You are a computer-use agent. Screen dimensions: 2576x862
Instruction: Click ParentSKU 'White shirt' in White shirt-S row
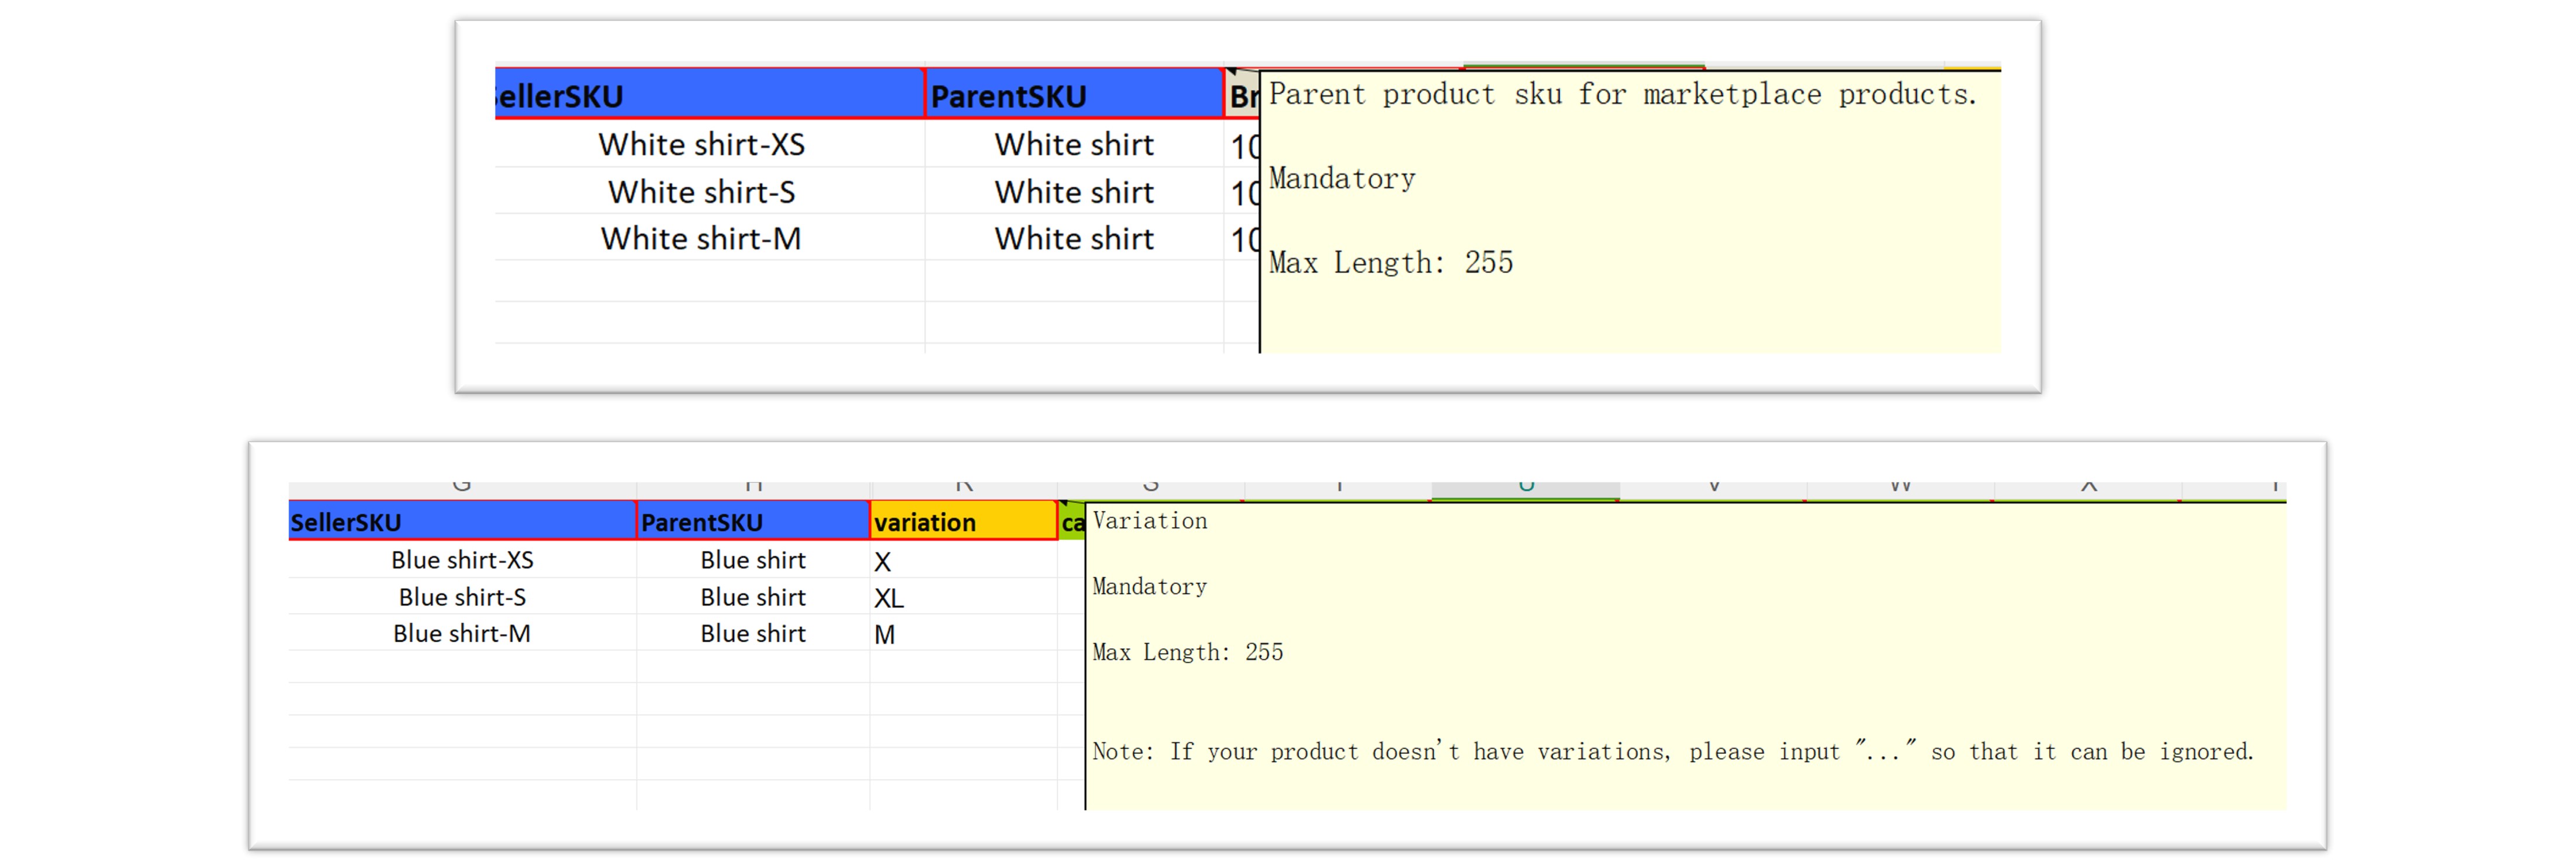pyautogui.click(x=1074, y=191)
